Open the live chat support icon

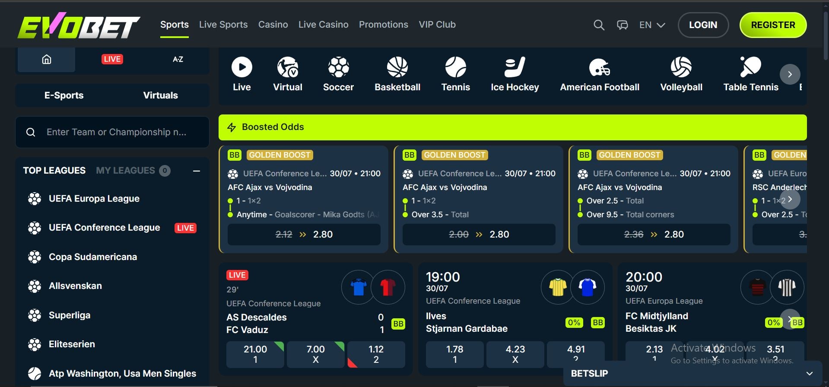[x=622, y=25]
